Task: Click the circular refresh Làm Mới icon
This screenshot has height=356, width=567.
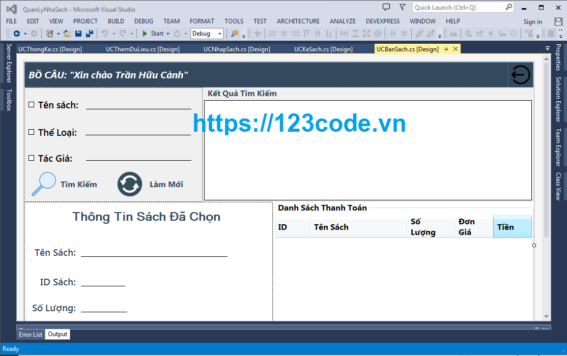Action: (x=129, y=183)
